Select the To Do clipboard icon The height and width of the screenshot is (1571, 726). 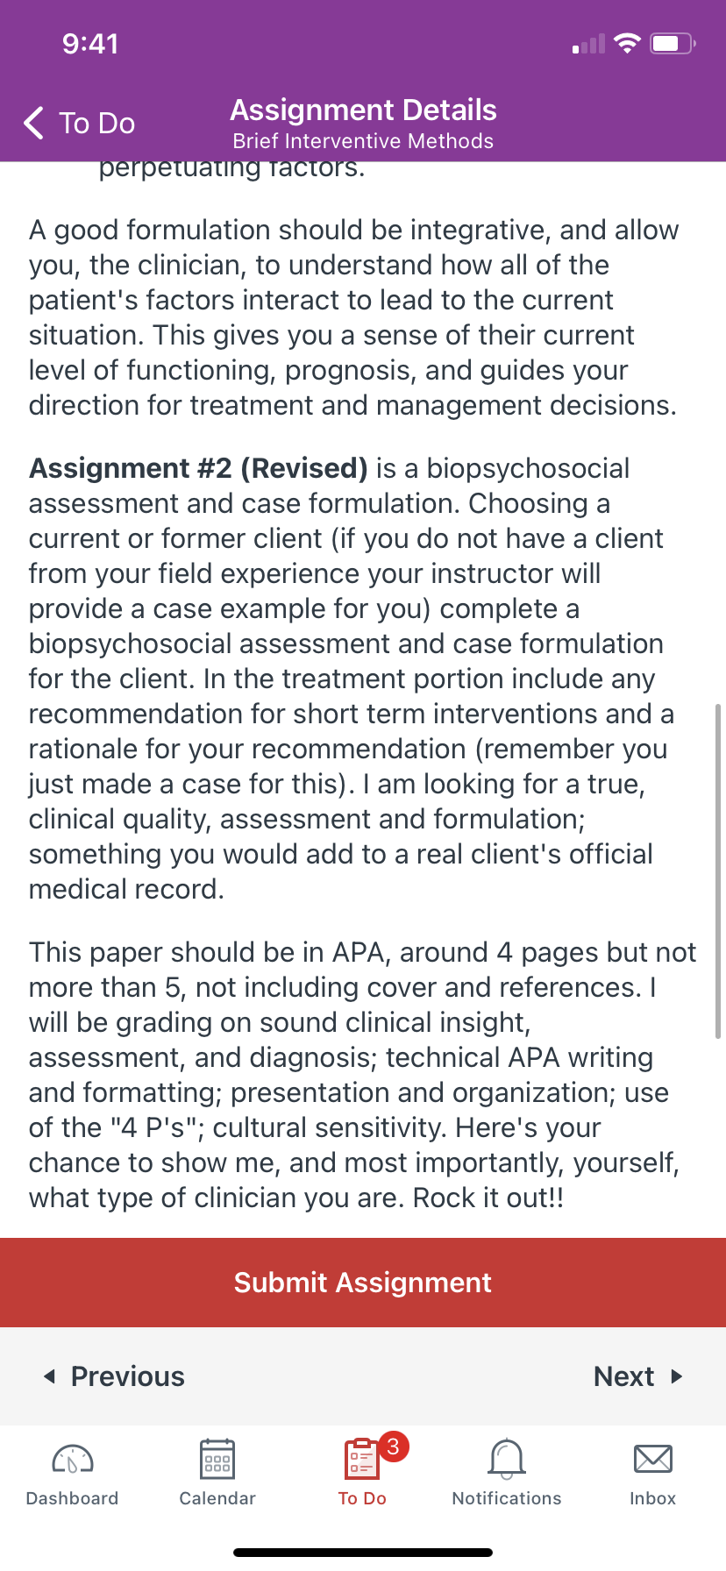pos(361,1460)
